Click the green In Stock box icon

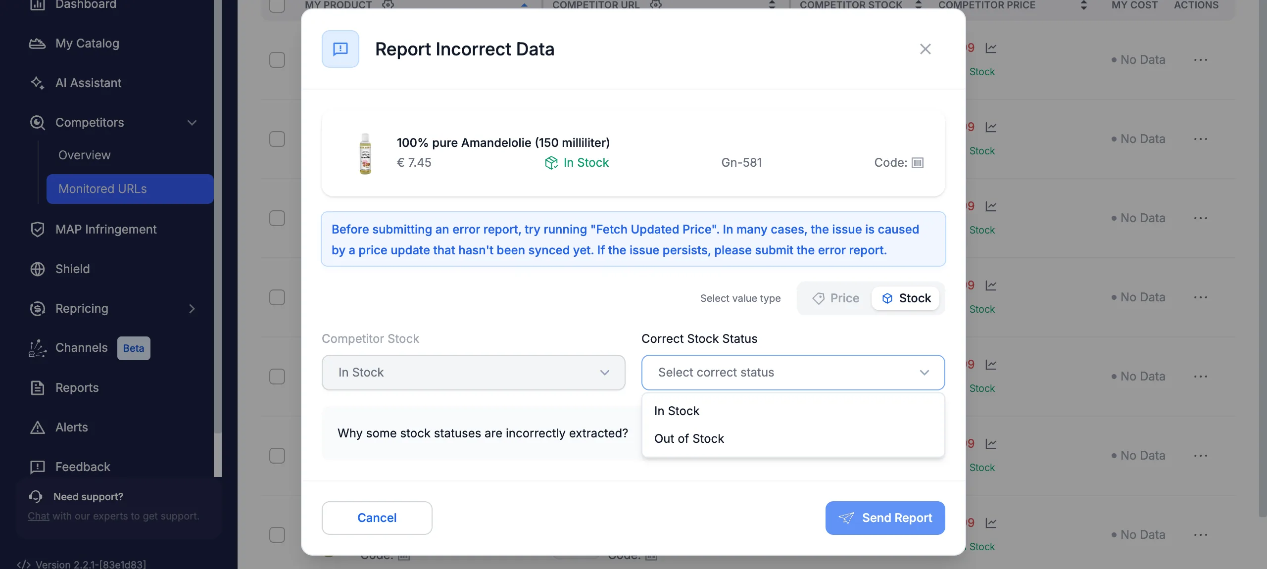[x=551, y=163]
